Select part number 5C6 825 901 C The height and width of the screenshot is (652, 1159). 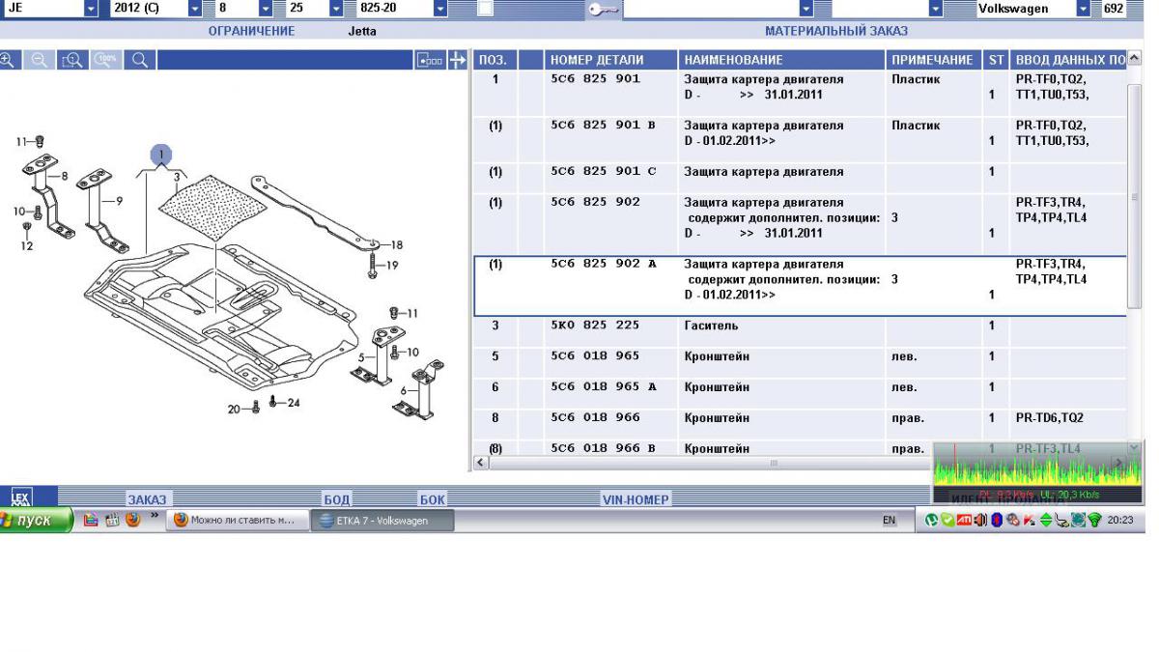click(x=603, y=172)
